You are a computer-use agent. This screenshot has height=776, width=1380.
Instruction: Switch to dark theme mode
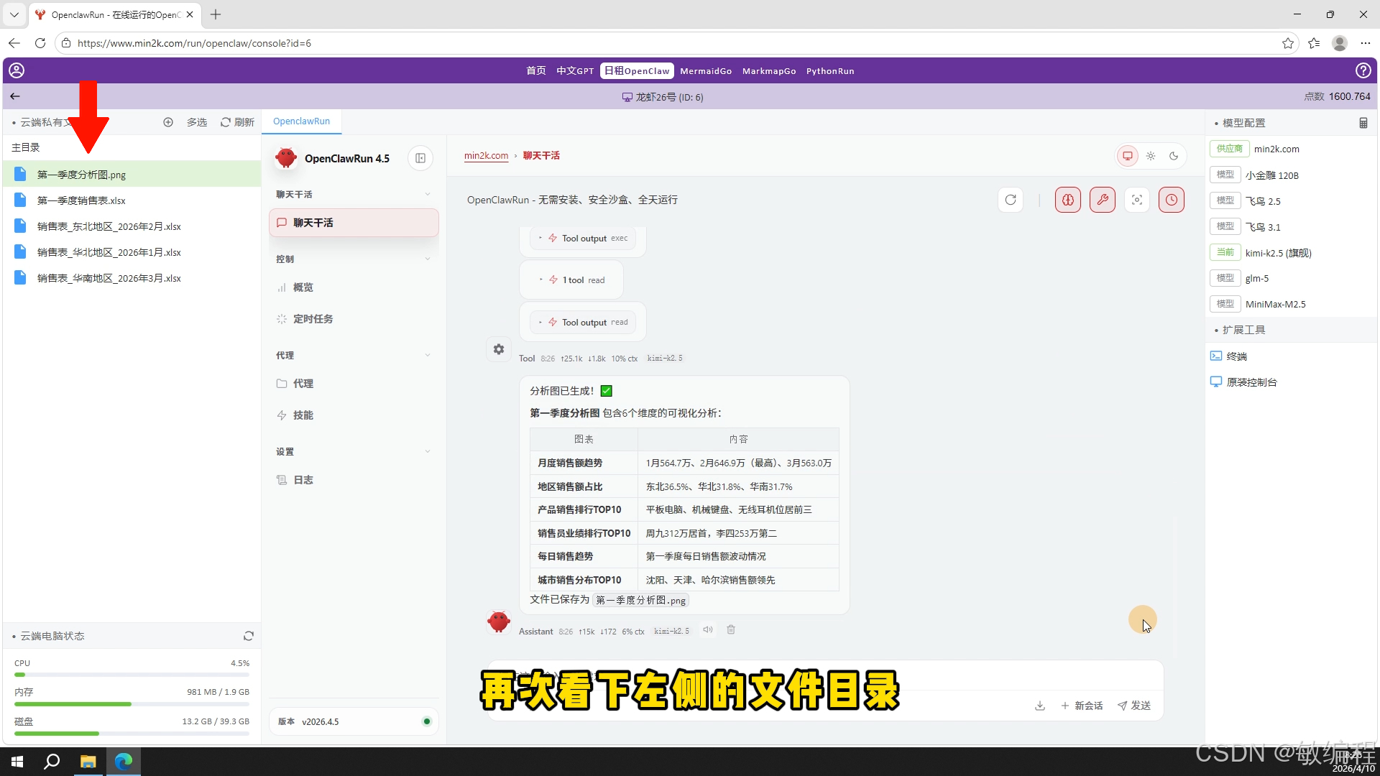pos(1173,156)
